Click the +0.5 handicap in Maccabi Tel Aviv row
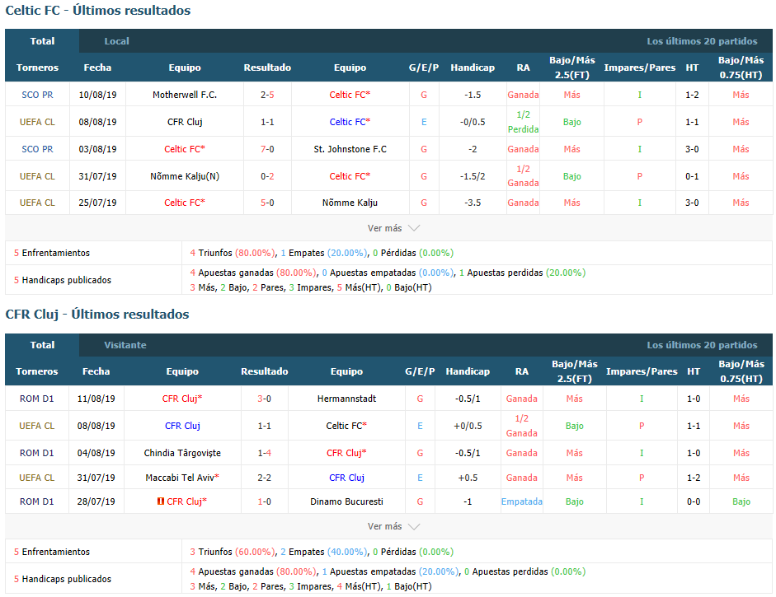The image size is (776, 597). (x=468, y=478)
